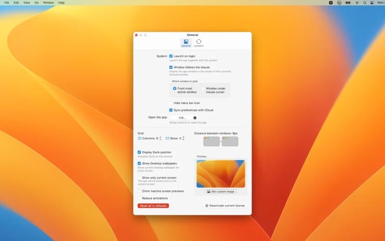Clear the global shortcut with X icon
The width and height of the screenshot is (385, 241).
(195, 118)
